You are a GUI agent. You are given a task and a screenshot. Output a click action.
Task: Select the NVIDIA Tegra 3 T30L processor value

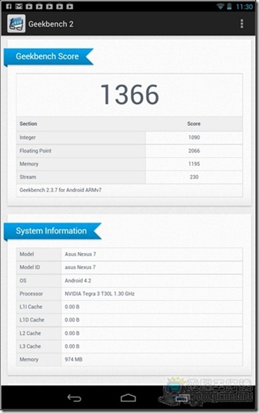[x=100, y=293]
